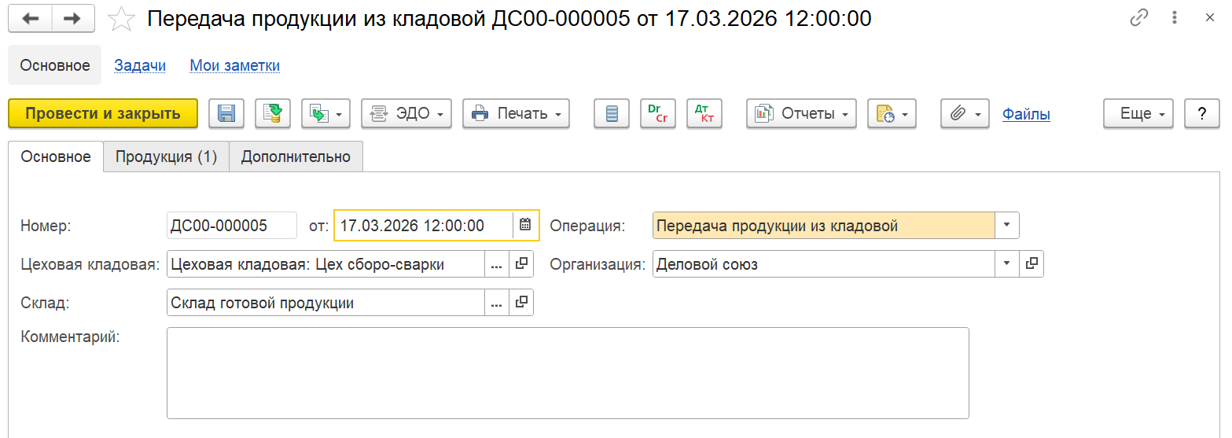This screenshot has height=438, width=1232.
Task: Open help with the question mark button
Action: [1202, 113]
